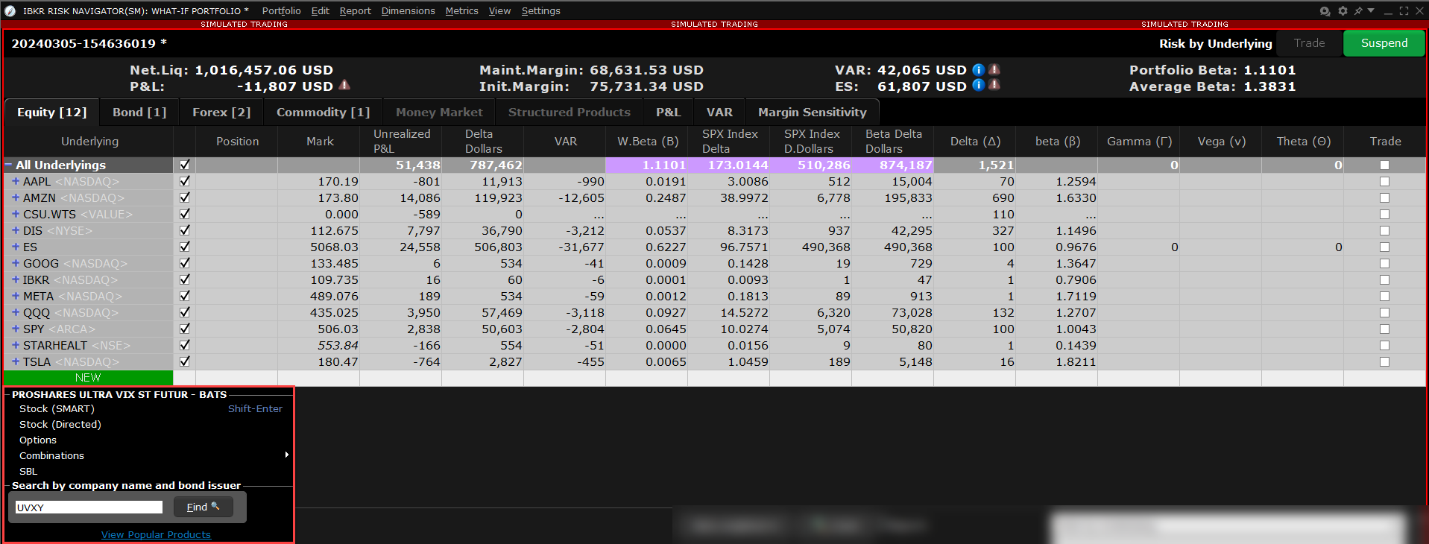Image resolution: width=1429 pixels, height=544 pixels.
Task: Switch to the Commodity [1] tab
Action: click(x=323, y=112)
